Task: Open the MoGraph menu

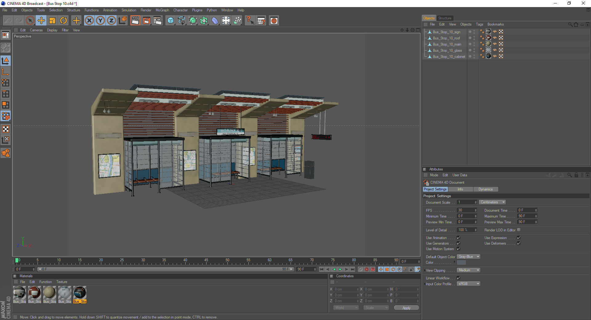Action: click(162, 10)
